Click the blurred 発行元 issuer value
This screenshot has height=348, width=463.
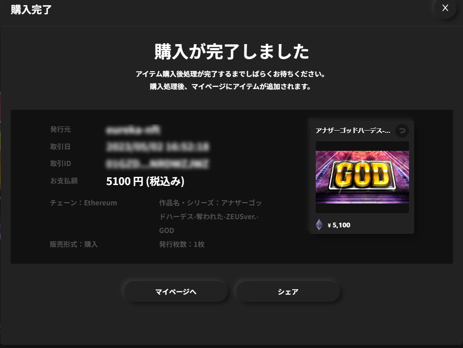pyautogui.click(x=133, y=130)
